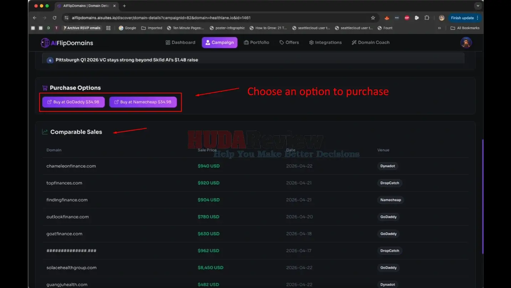Open the Fount bookmark
This screenshot has width=511, height=288.
(x=385, y=28)
